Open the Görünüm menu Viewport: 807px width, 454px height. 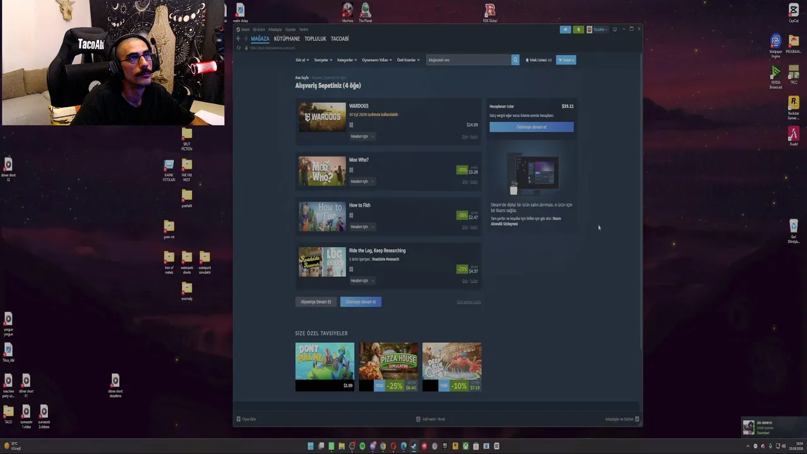coord(258,30)
